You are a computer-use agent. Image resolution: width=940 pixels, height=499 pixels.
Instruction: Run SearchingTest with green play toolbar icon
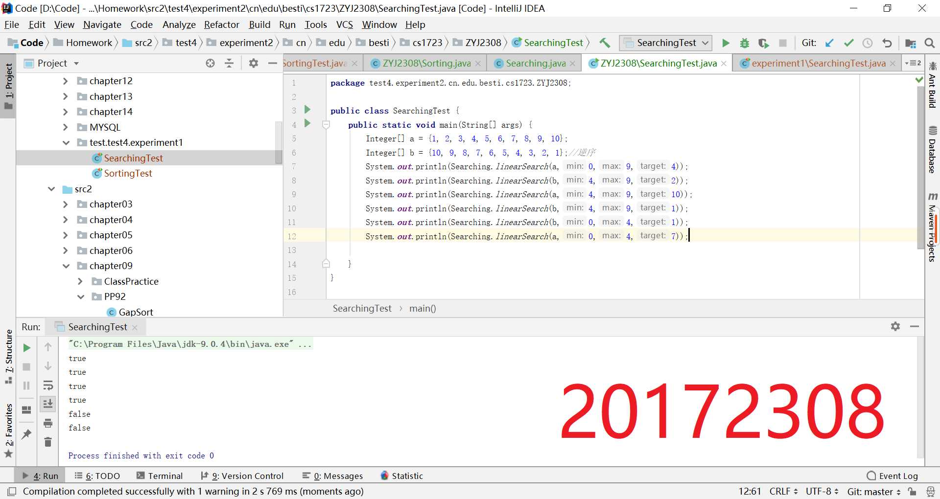(x=726, y=43)
